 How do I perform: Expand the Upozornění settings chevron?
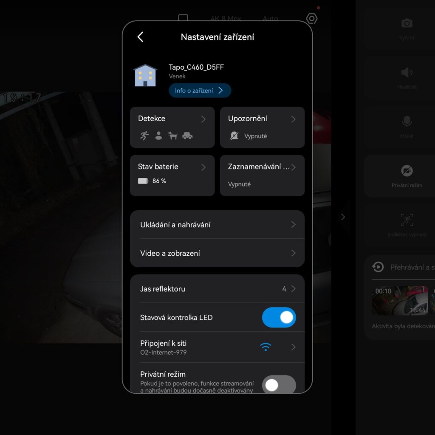[293, 119]
